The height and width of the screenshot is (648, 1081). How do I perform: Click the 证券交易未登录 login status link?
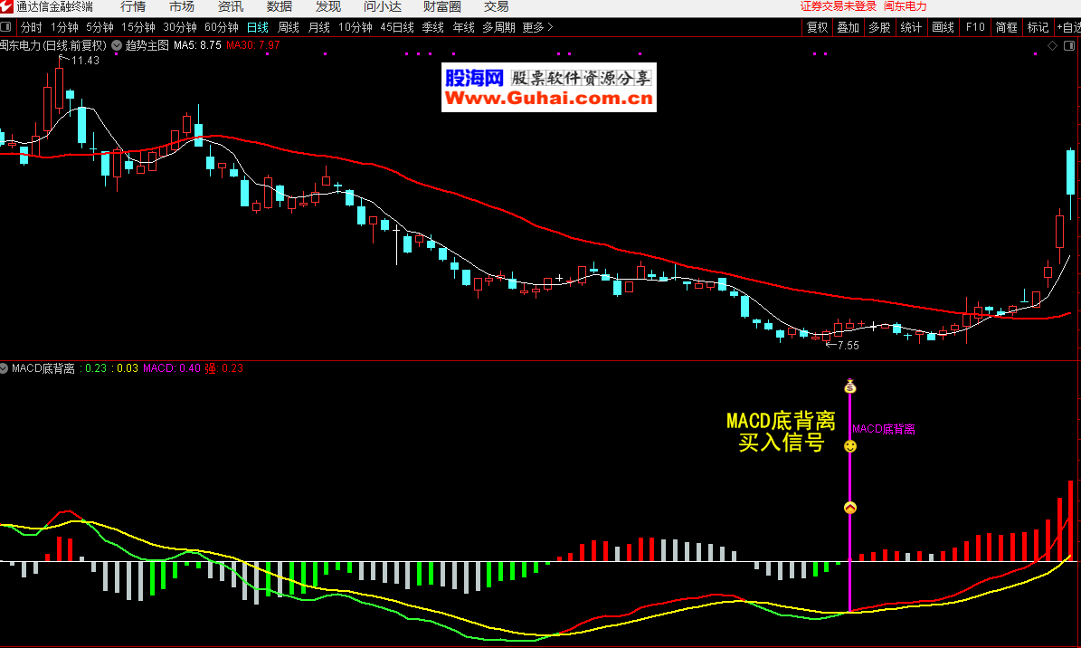click(x=839, y=6)
